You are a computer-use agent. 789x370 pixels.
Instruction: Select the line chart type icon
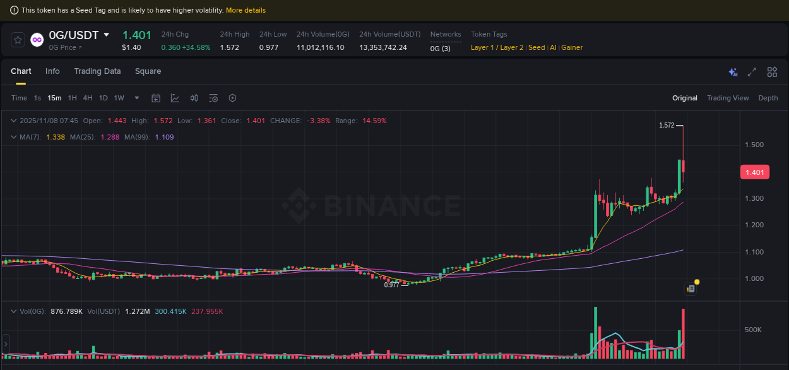click(x=175, y=98)
